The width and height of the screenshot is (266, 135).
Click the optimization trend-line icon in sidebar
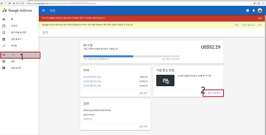tap(4, 46)
